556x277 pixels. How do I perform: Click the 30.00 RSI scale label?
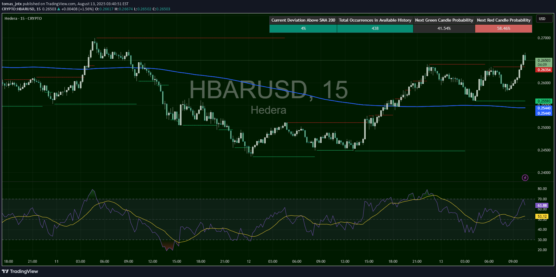[542, 240]
